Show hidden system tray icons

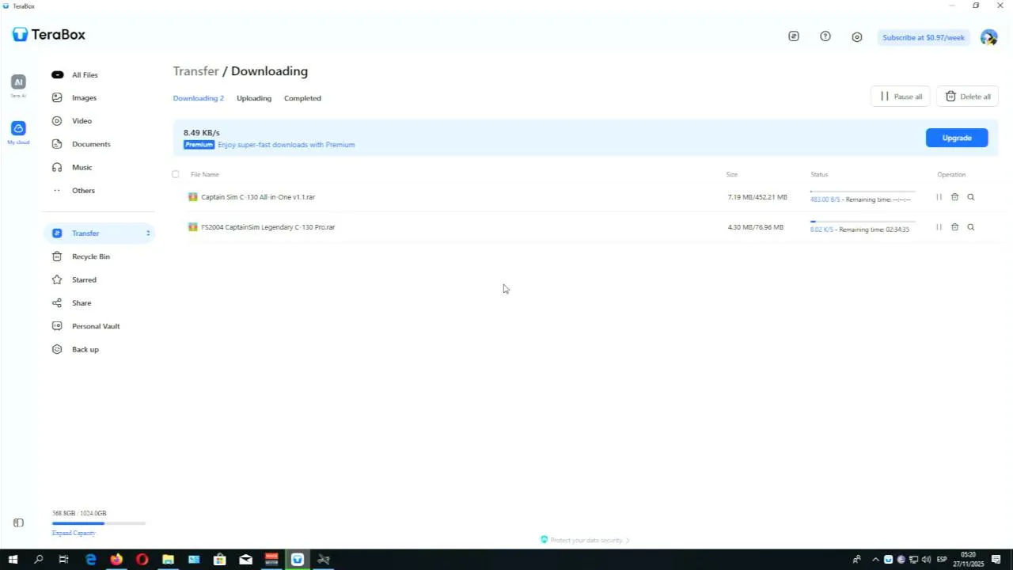coord(875,560)
